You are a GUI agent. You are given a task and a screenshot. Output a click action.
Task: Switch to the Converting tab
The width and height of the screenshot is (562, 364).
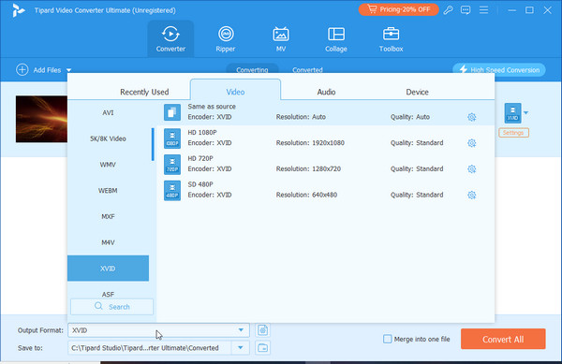[x=252, y=70]
